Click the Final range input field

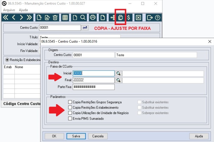point(94,80)
